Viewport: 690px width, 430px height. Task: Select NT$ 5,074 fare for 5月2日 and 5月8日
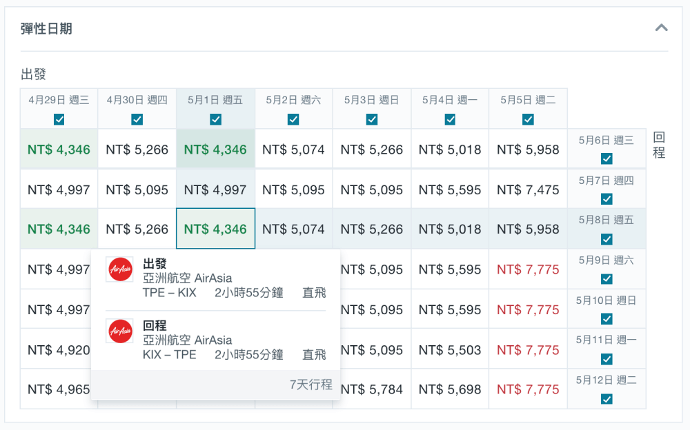(293, 229)
